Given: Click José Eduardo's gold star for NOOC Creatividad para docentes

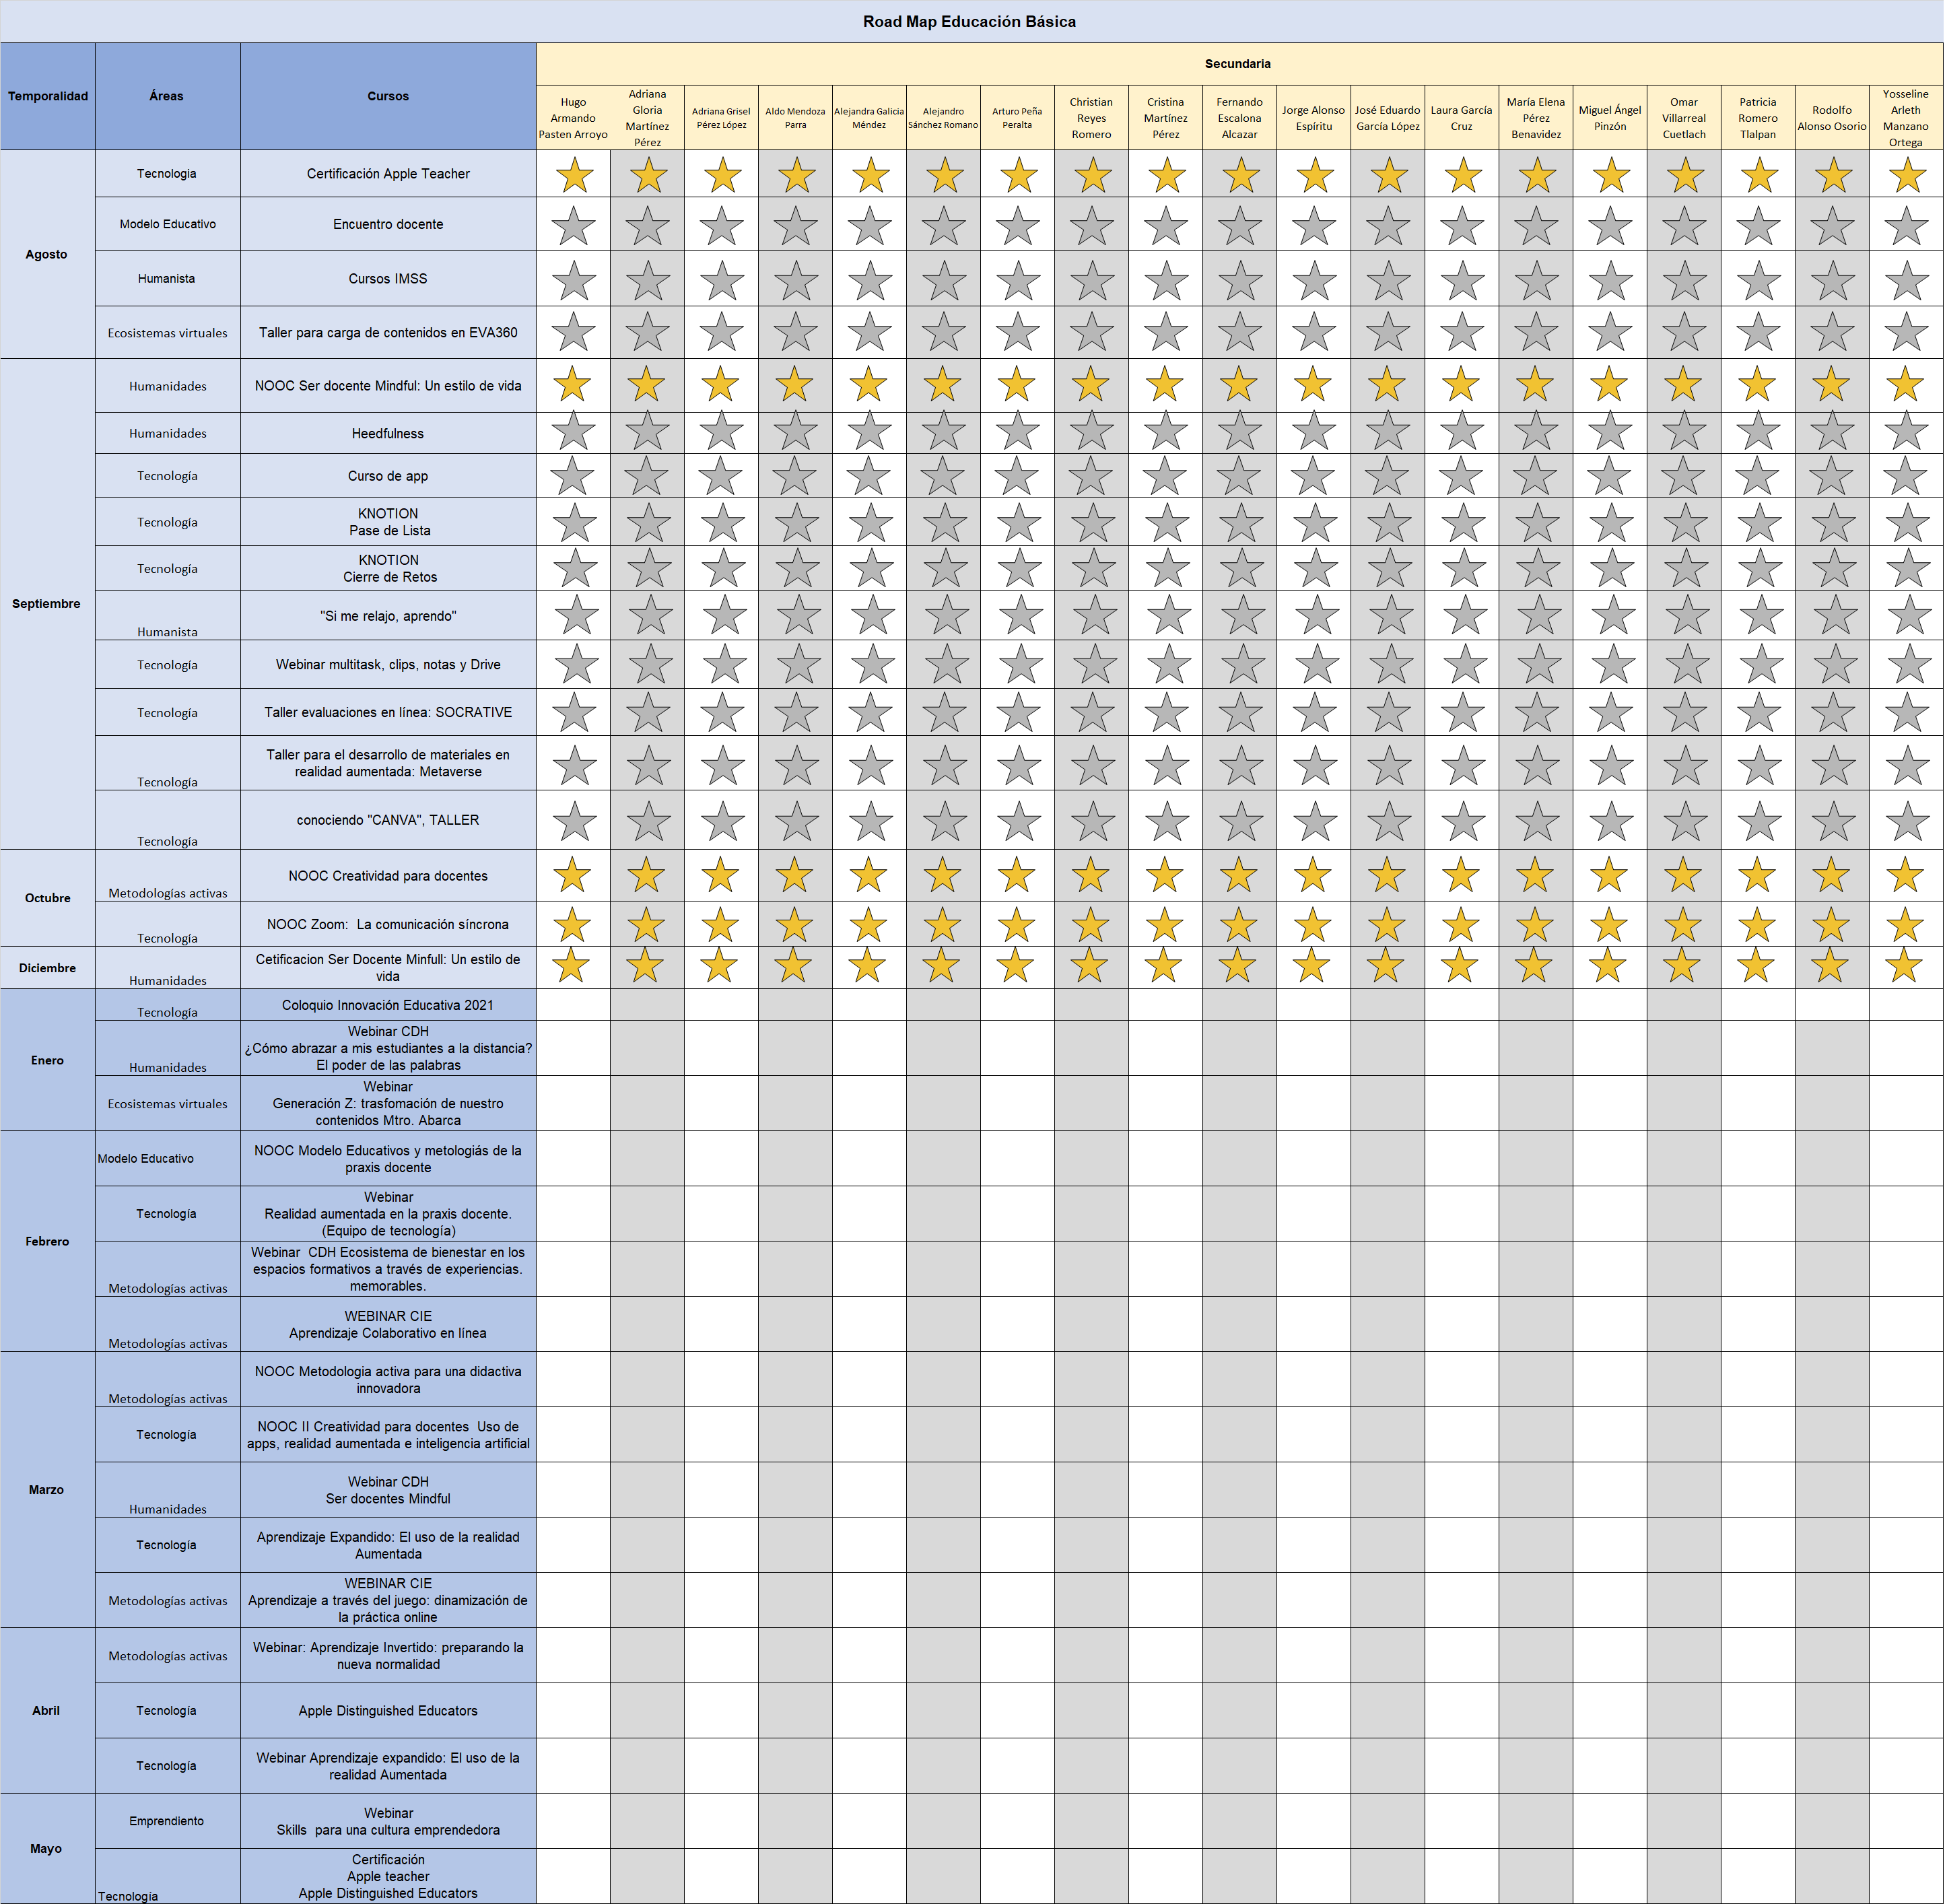Looking at the screenshot, I should (x=1387, y=875).
